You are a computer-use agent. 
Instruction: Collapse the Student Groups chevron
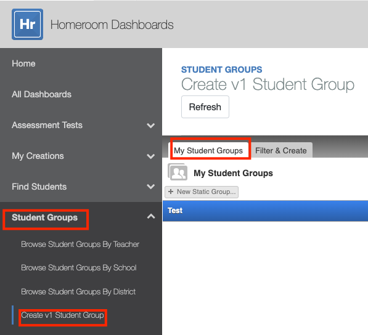pos(151,216)
